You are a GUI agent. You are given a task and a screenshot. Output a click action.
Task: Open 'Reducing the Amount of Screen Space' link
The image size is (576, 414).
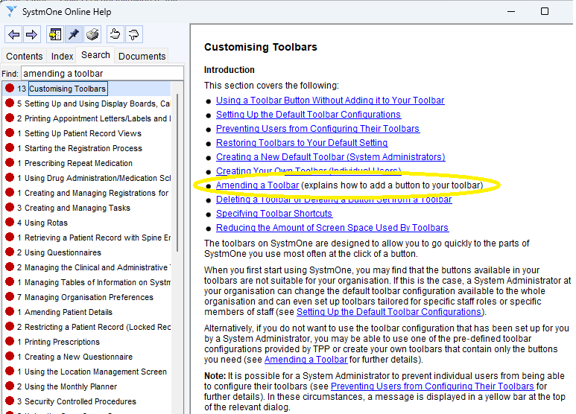tap(332, 228)
